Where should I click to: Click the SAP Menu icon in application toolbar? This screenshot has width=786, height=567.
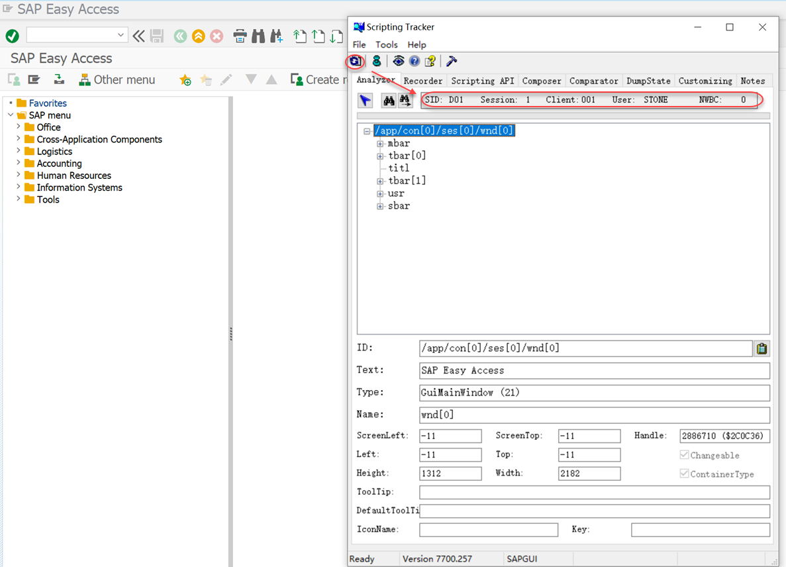tap(34, 79)
